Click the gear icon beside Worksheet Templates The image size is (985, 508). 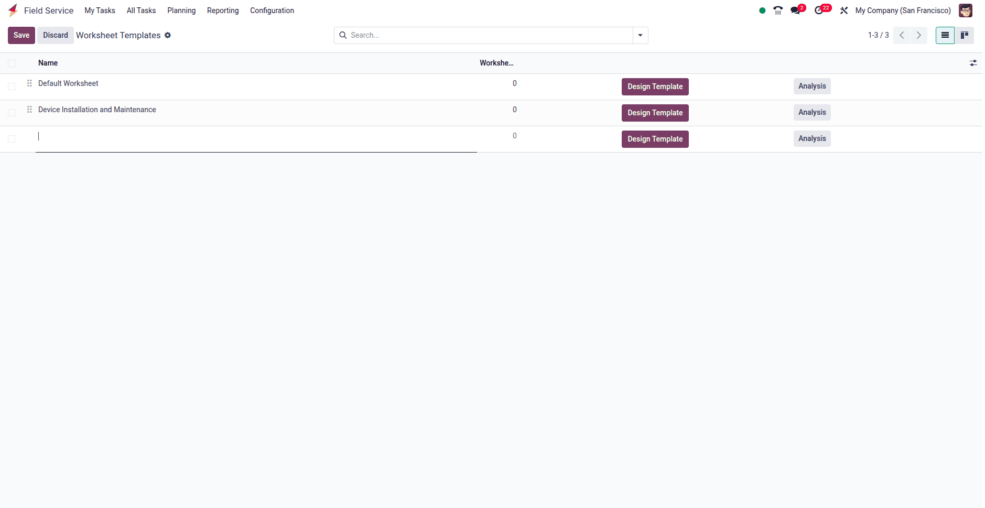tap(168, 35)
